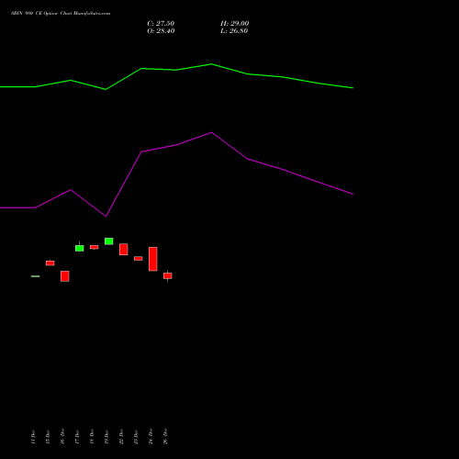Image resolution: width=459 pixels, height=459 pixels.
Task: Click the 17 Dec date label
Action: (77, 437)
